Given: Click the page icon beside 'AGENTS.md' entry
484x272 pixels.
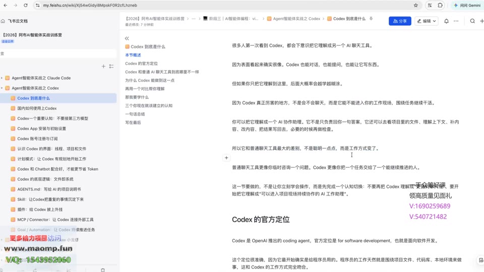Looking at the screenshot, I should 13,189.
